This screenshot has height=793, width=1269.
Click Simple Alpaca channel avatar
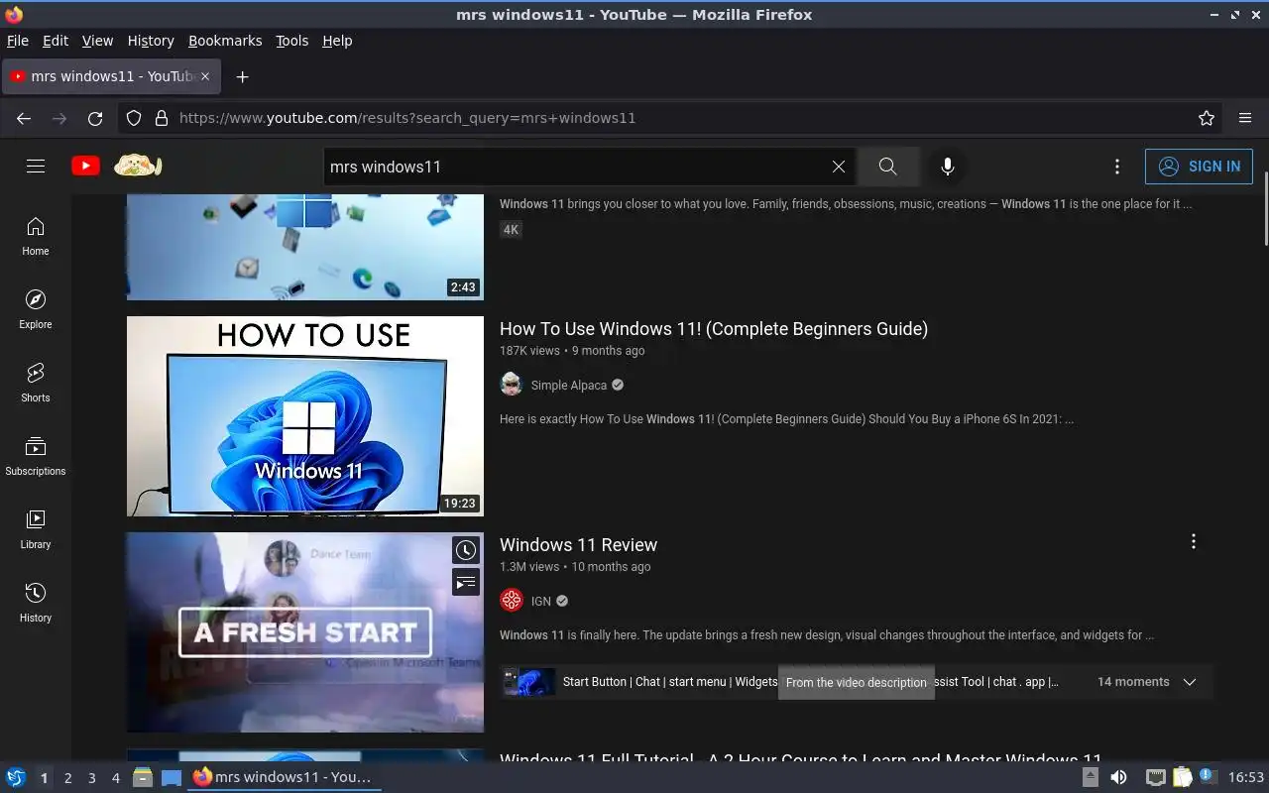click(512, 385)
